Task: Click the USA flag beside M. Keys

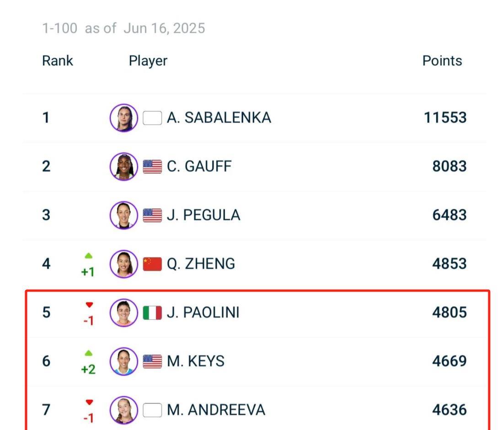Action: click(x=152, y=361)
